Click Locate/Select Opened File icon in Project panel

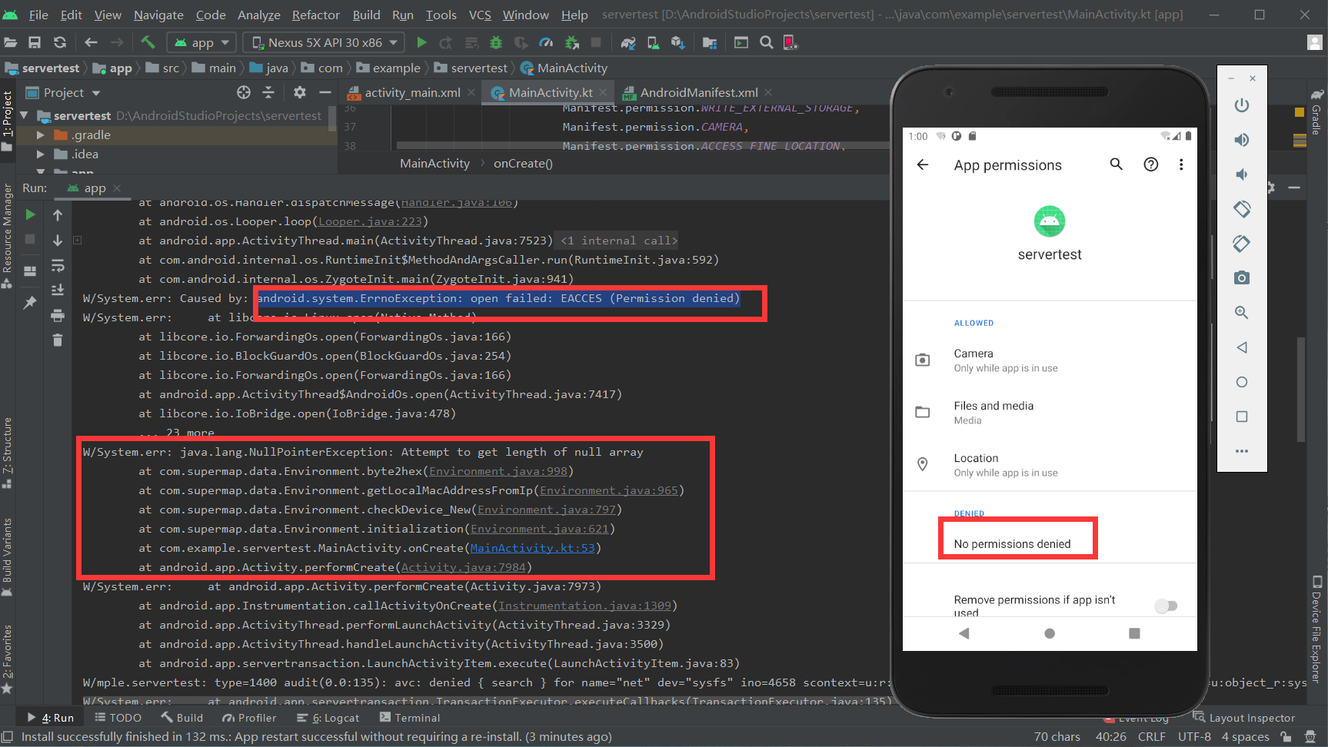[244, 92]
